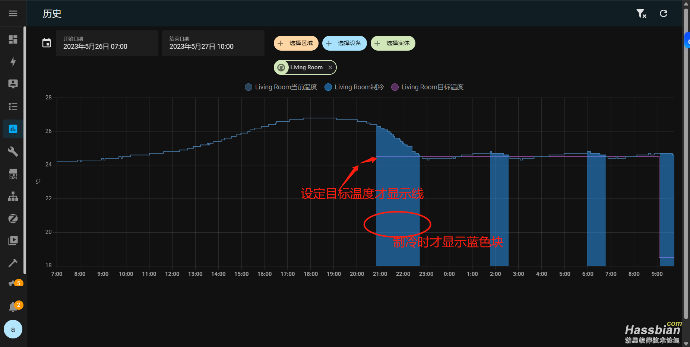Open the hamburger sidebar menu
Viewport: 690px width, 347px height.
point(13,13)
